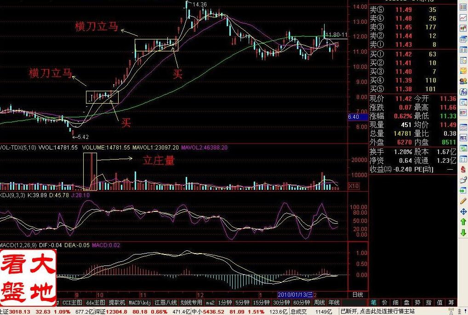This screenshot has width=468, height=315.
Task: Click the wave indicator chart icon
Action: click(463, 127)
